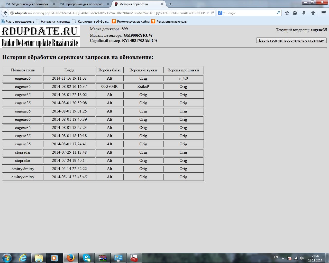The height and width of the screenshot is (263, 329).
Task: Click the search magnifier icon
Action: 278,13
